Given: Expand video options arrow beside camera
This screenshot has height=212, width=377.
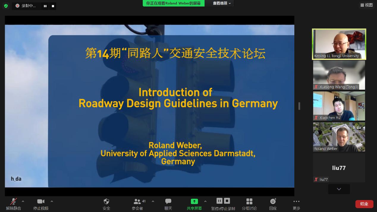Looking at the screenshot, I should coord(52,201).
